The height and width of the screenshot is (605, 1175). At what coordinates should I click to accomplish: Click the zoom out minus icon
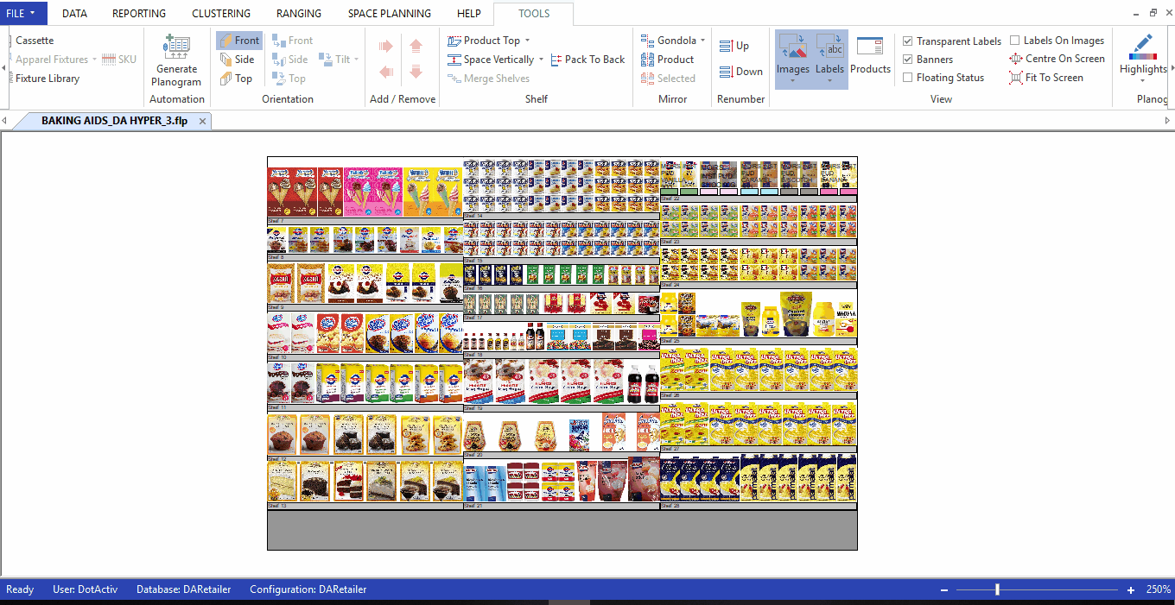(944, 590)
